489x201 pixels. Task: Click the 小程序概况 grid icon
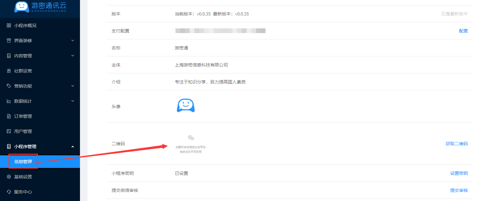tap(9, 26)
